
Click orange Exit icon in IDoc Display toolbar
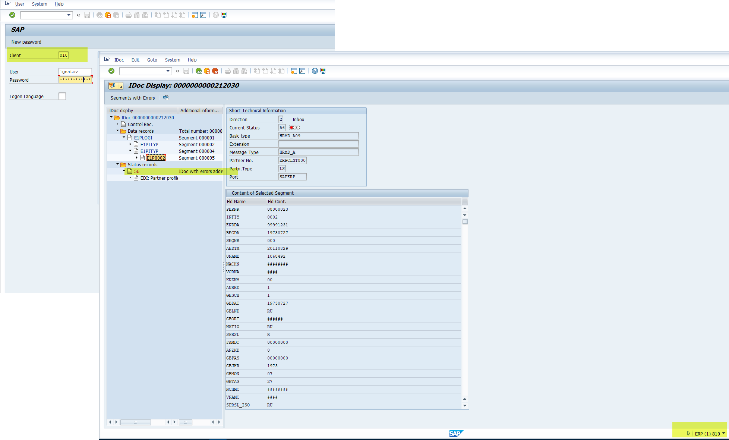point(207,71)
